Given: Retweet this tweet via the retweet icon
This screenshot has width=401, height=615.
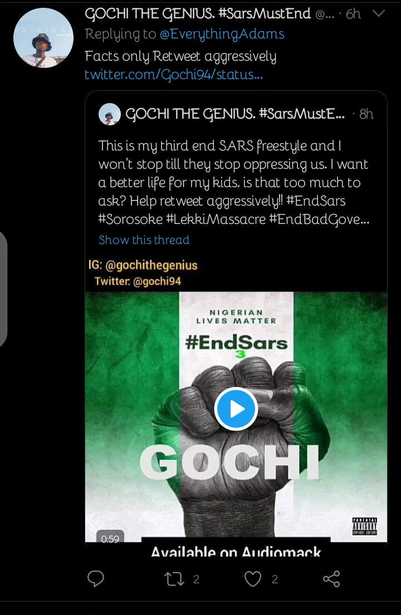Looking at the screenshot, I should pos(174,579).
